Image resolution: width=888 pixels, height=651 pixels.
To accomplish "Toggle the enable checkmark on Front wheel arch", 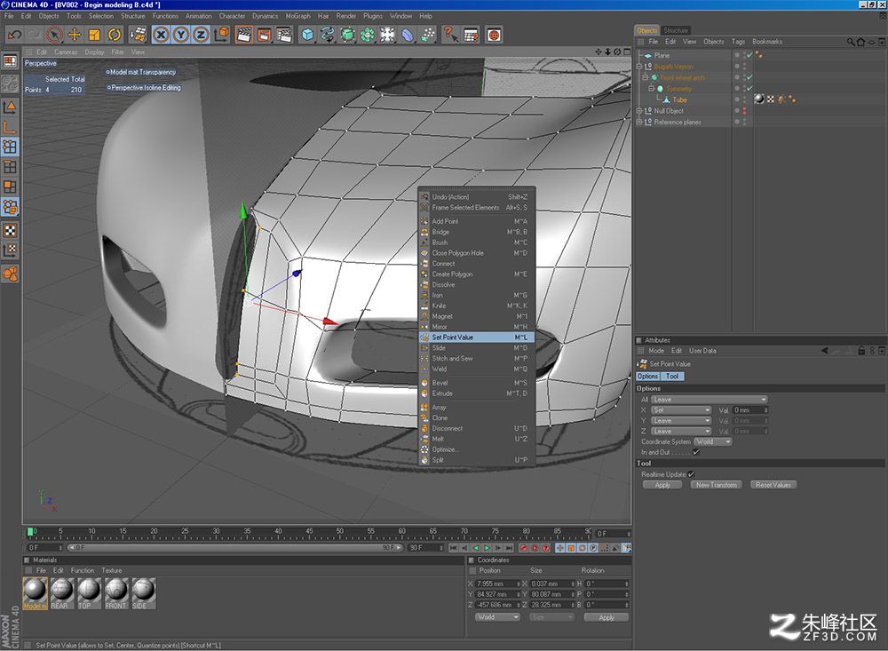I will pyautogui.click(x=749, y=77).
